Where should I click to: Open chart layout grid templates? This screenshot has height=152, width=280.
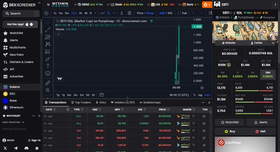129,13
